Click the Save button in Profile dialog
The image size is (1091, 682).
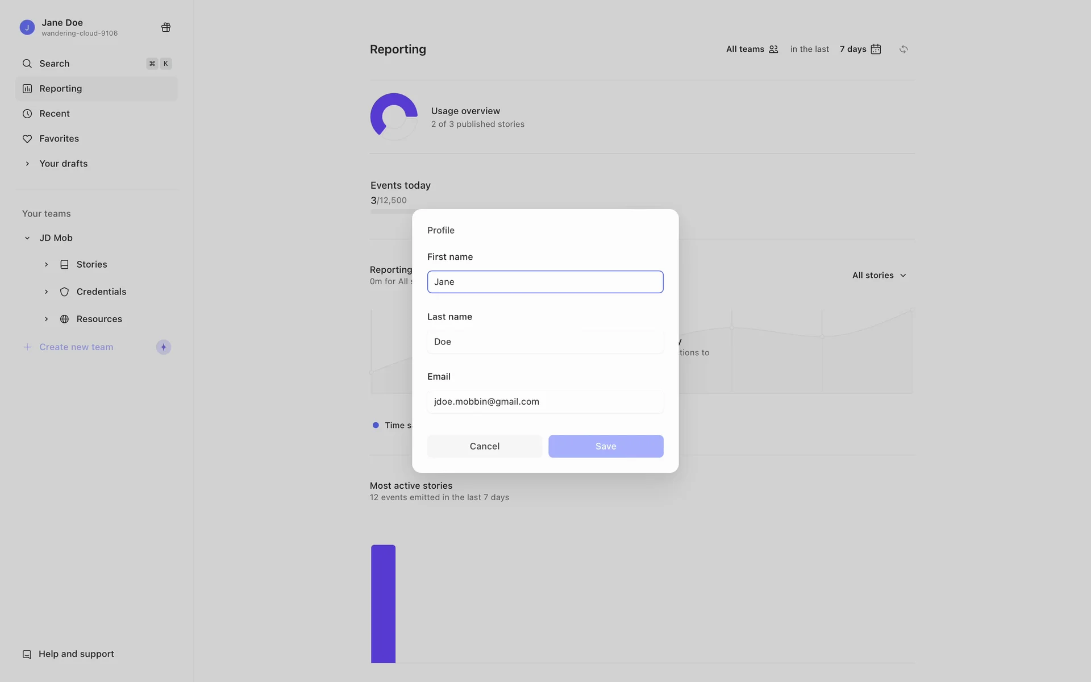click(605, 446)
